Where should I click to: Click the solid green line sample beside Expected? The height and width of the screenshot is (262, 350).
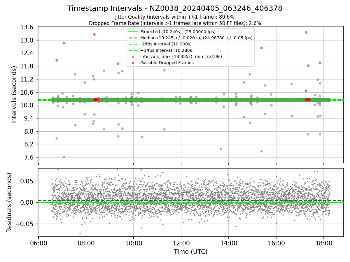[x=133, y=32]
